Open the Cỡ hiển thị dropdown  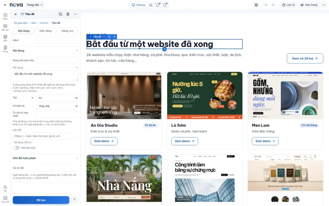click(57, 106)
